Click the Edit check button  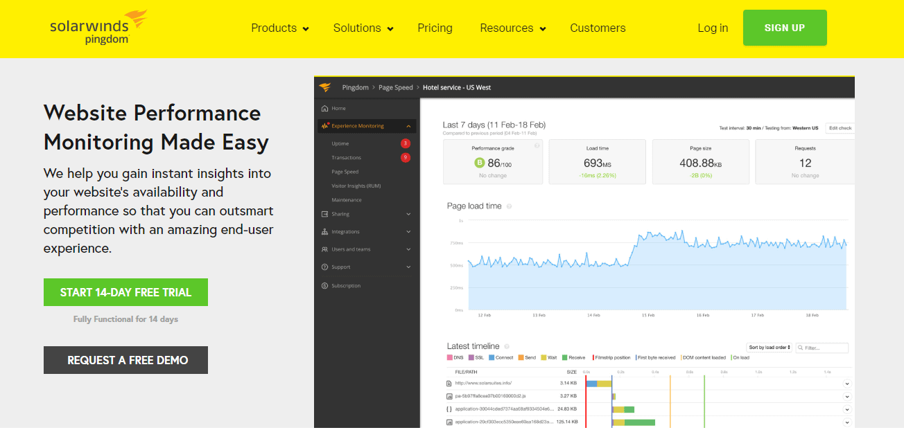[x=840, y=128]
